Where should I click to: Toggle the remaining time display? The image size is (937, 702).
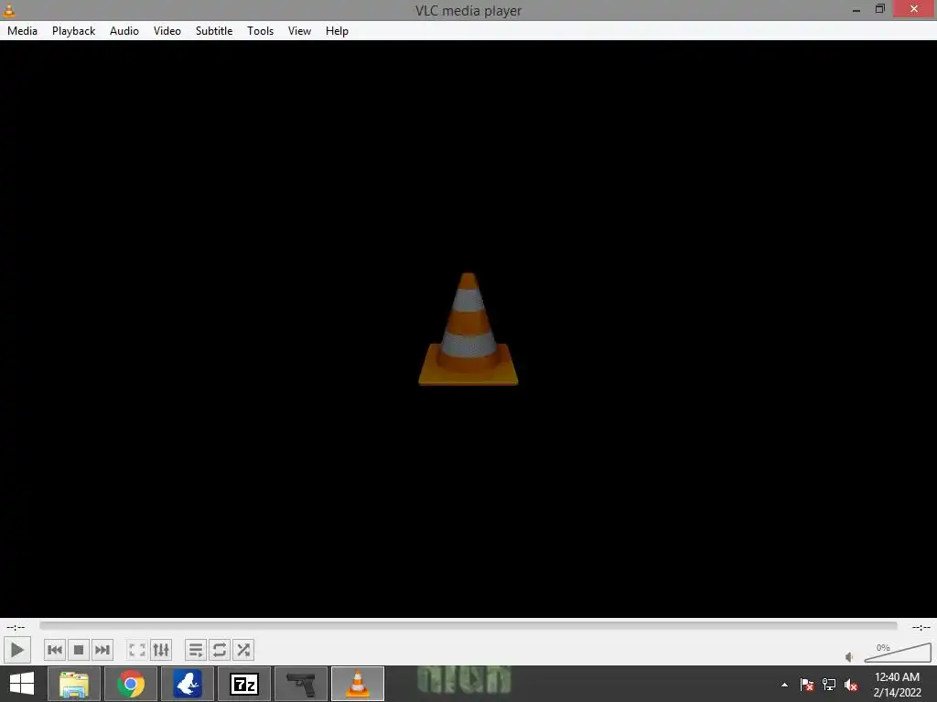pos(921,627)
